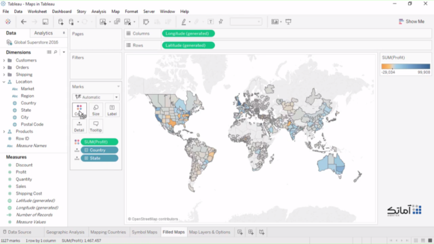Open the Help menu
The width and height of the screenshot is (434, 244).
pyautogui.click(x=184, y=12)
